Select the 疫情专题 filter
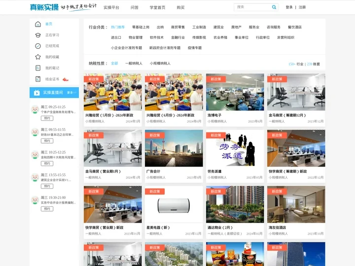The width and height of the screenshot is (355, 266). [195, 48]
